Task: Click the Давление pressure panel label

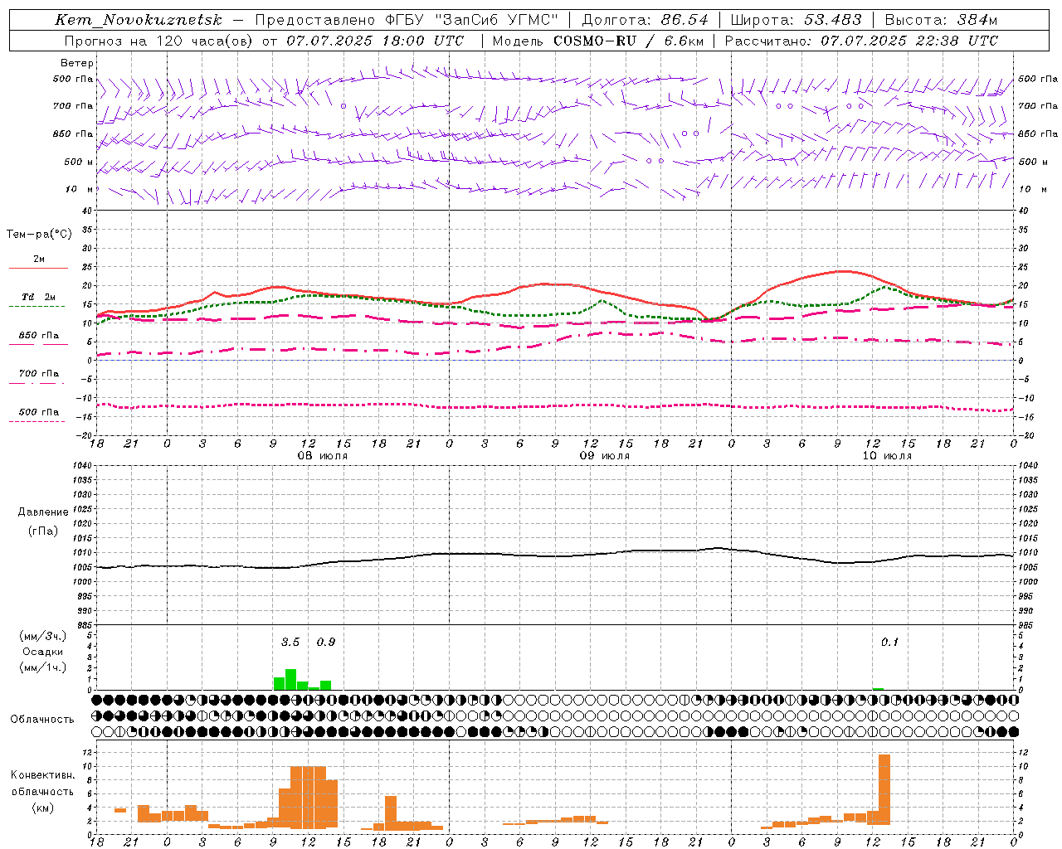Action: pyautogui.click(x=43, y=512)
